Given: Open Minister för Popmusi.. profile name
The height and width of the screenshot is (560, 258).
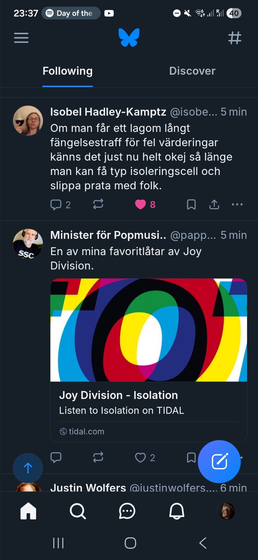Looking at the screenshot, I should click(x=108, y=235).
